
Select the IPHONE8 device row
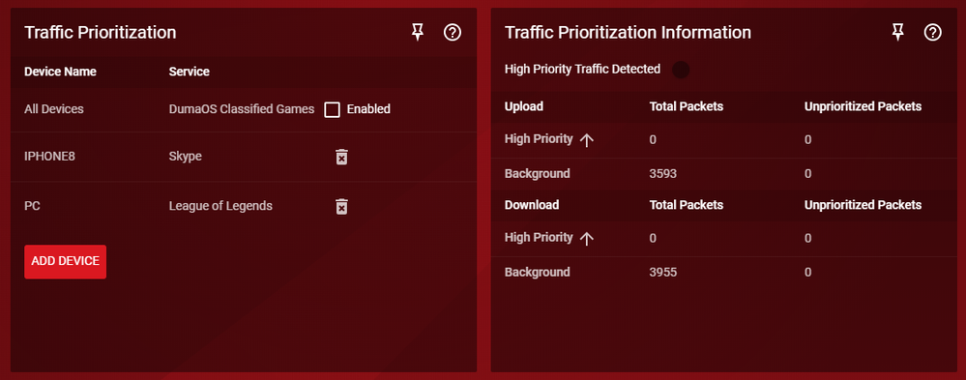pyautogui.click(x=244, y=157)
